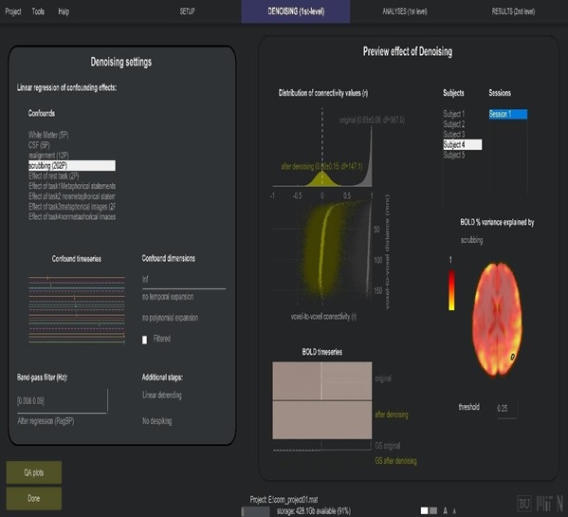568x517 pixels.
Task: Open the Tools menu
Action: point(38,11)
